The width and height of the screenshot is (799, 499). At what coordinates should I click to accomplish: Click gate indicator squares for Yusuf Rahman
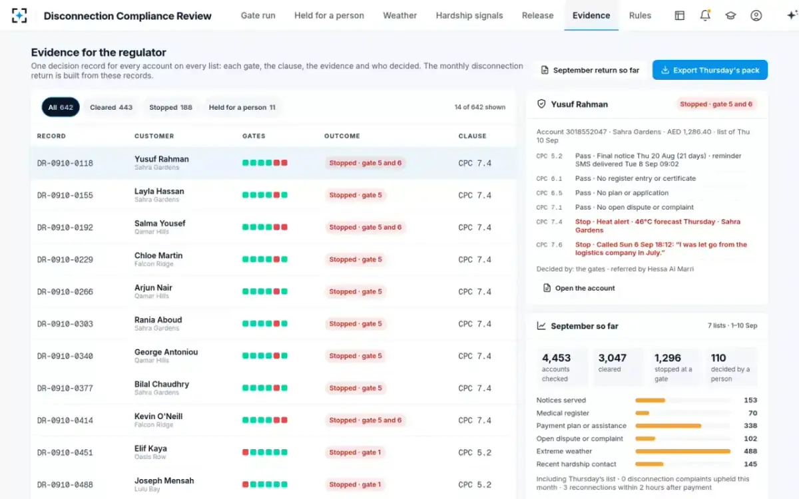coord(265,163)
